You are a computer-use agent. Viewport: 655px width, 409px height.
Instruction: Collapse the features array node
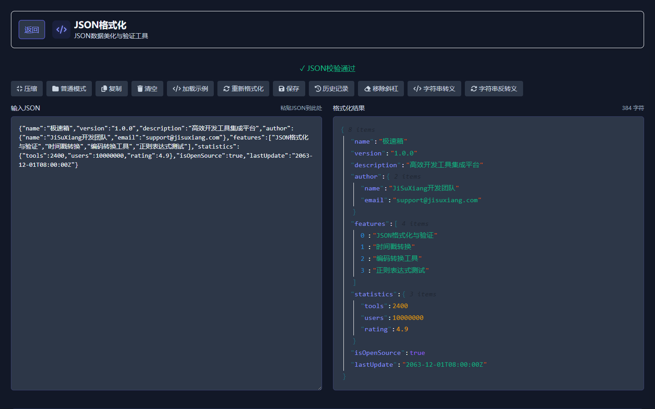pyautogui.click(x=396, y=224)
